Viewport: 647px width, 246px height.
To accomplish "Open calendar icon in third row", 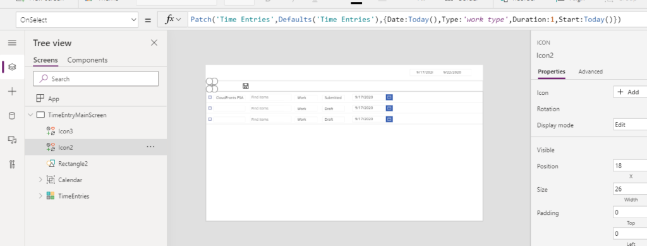I will [x=389, y=119].
